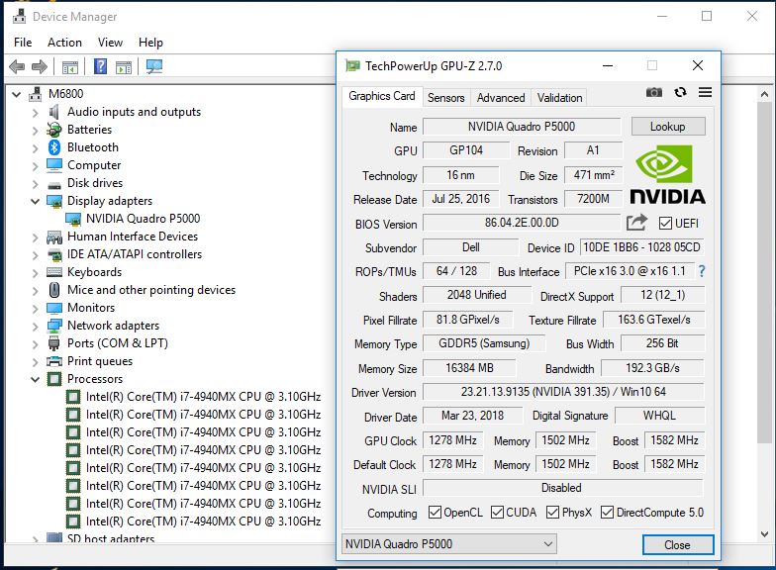The height and width of the screenshot is (570, 776).
Task: Switch to the Advanced tab
Action: pos(501,98)
